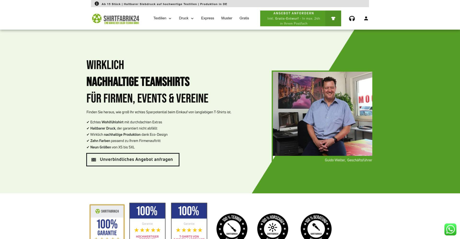Screen dimensions: 460x239
Task: Click the t-shirt icon in green banner
Action: pos(333,18)
